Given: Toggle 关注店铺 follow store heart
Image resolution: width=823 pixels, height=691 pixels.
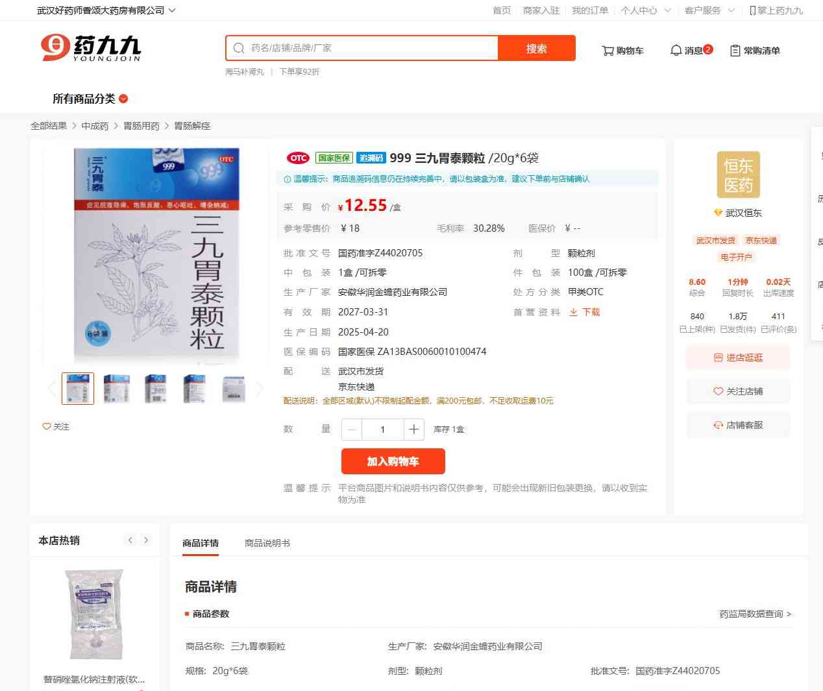Looking at the screenshot, I should 738,391.
